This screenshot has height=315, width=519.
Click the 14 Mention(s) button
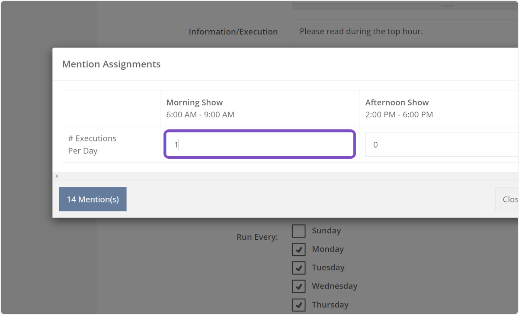pyautogui.click(x=93, y=199)
